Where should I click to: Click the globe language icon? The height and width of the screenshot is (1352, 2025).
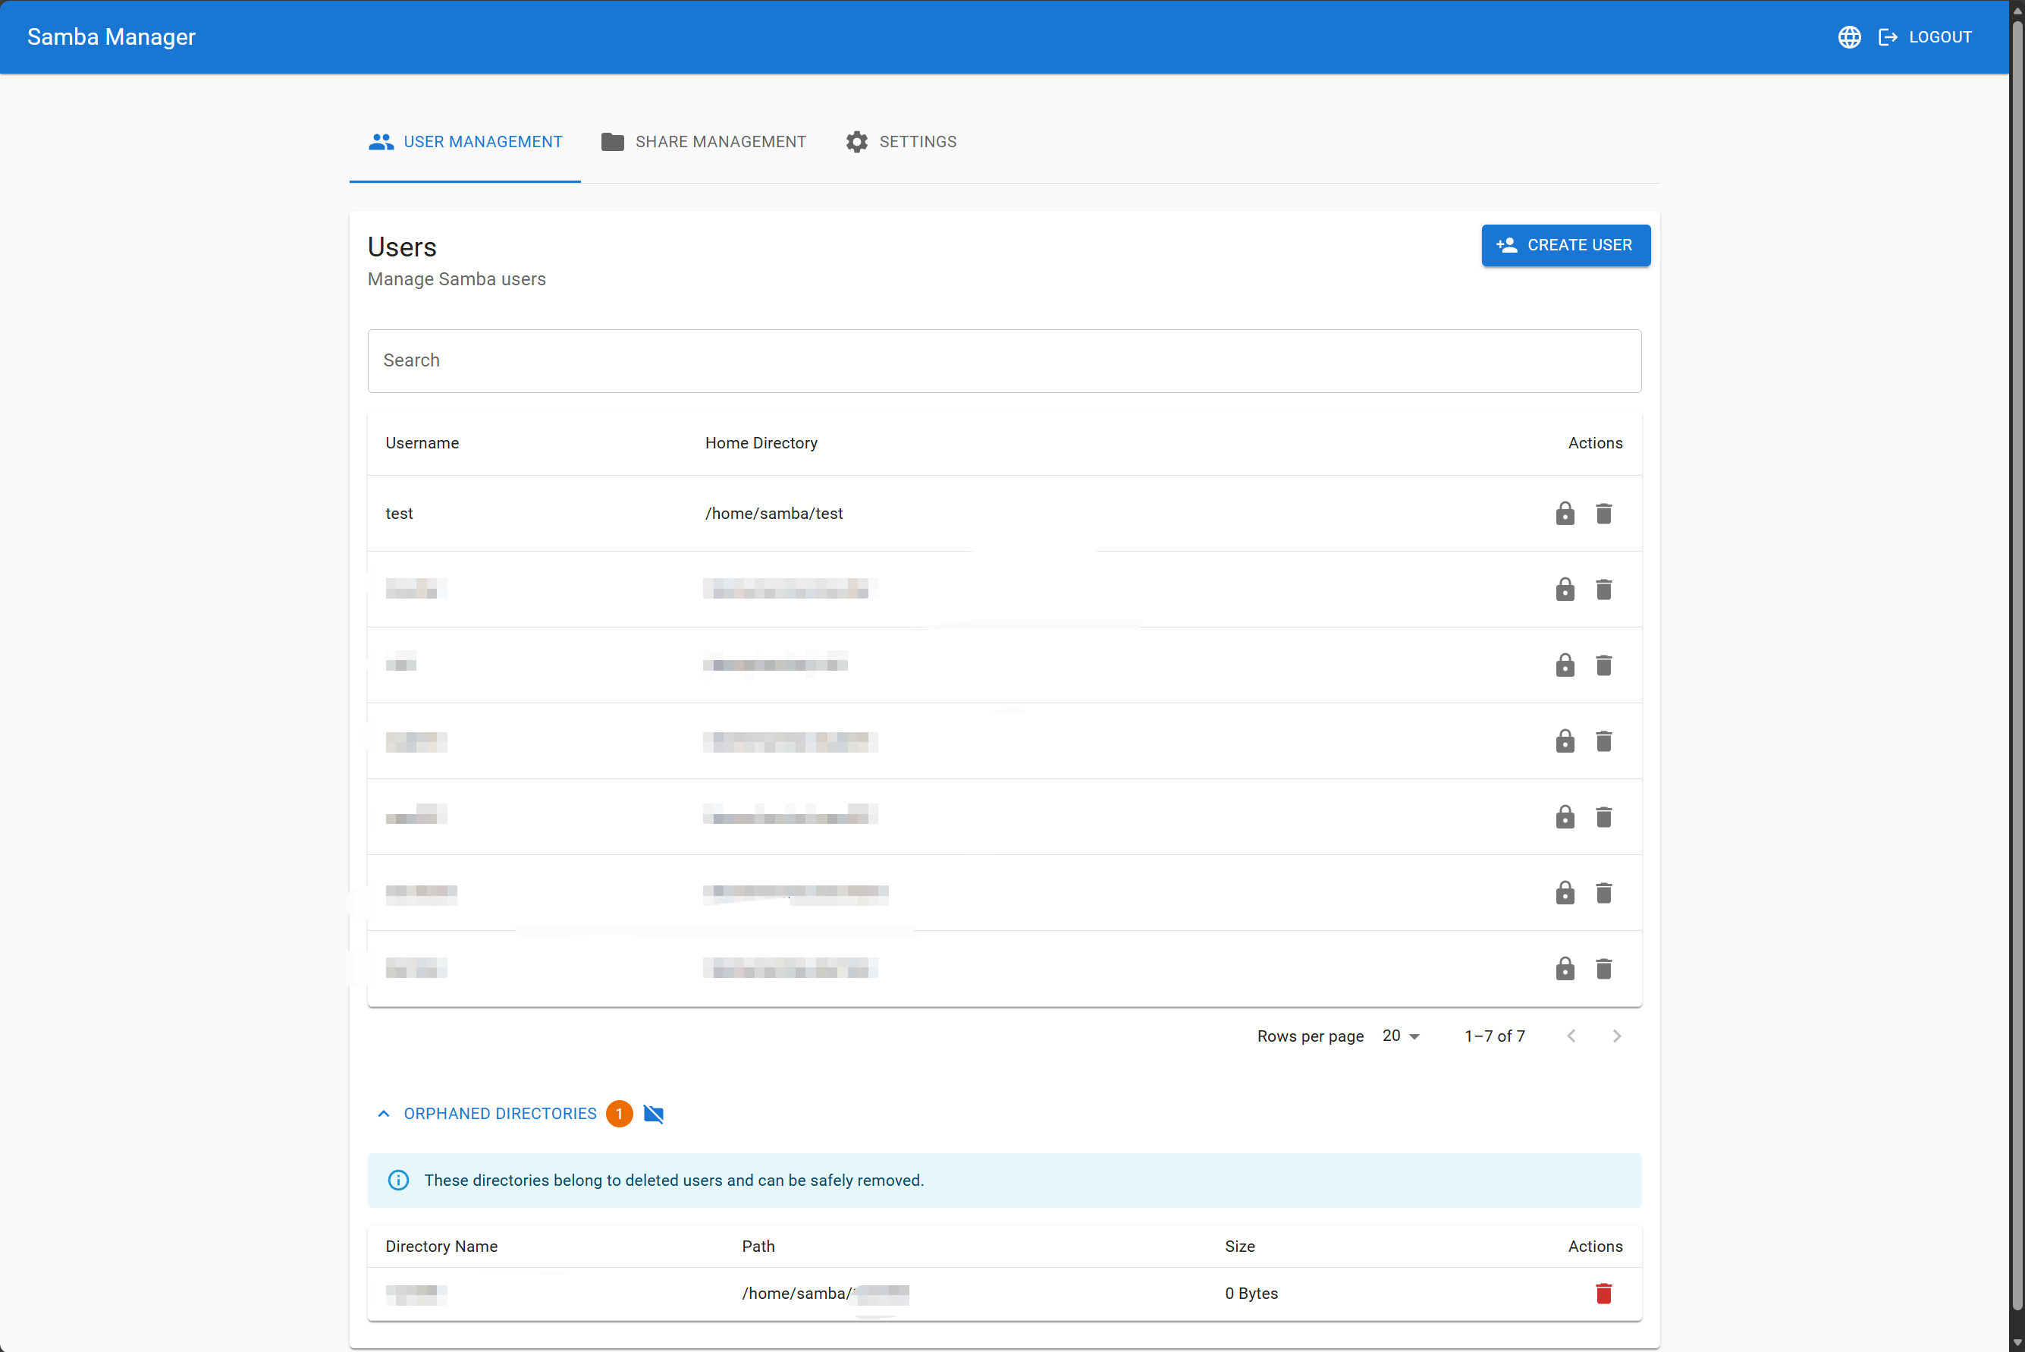pos(1849,37)
